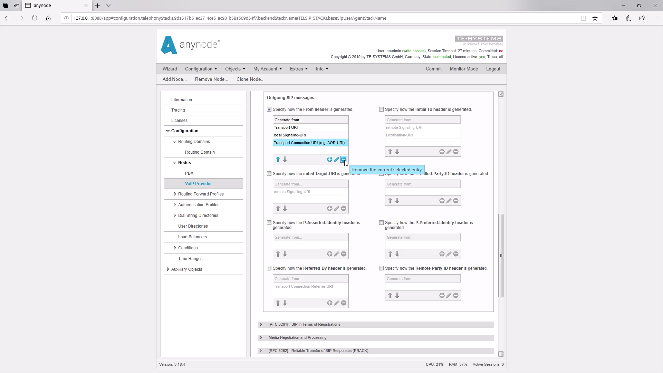Click up arrow in initial To header list

click(390, 152)
